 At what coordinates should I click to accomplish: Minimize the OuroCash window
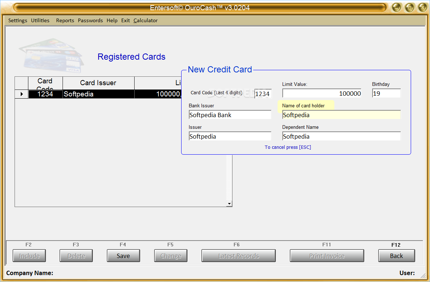click(x=396, y=8)
